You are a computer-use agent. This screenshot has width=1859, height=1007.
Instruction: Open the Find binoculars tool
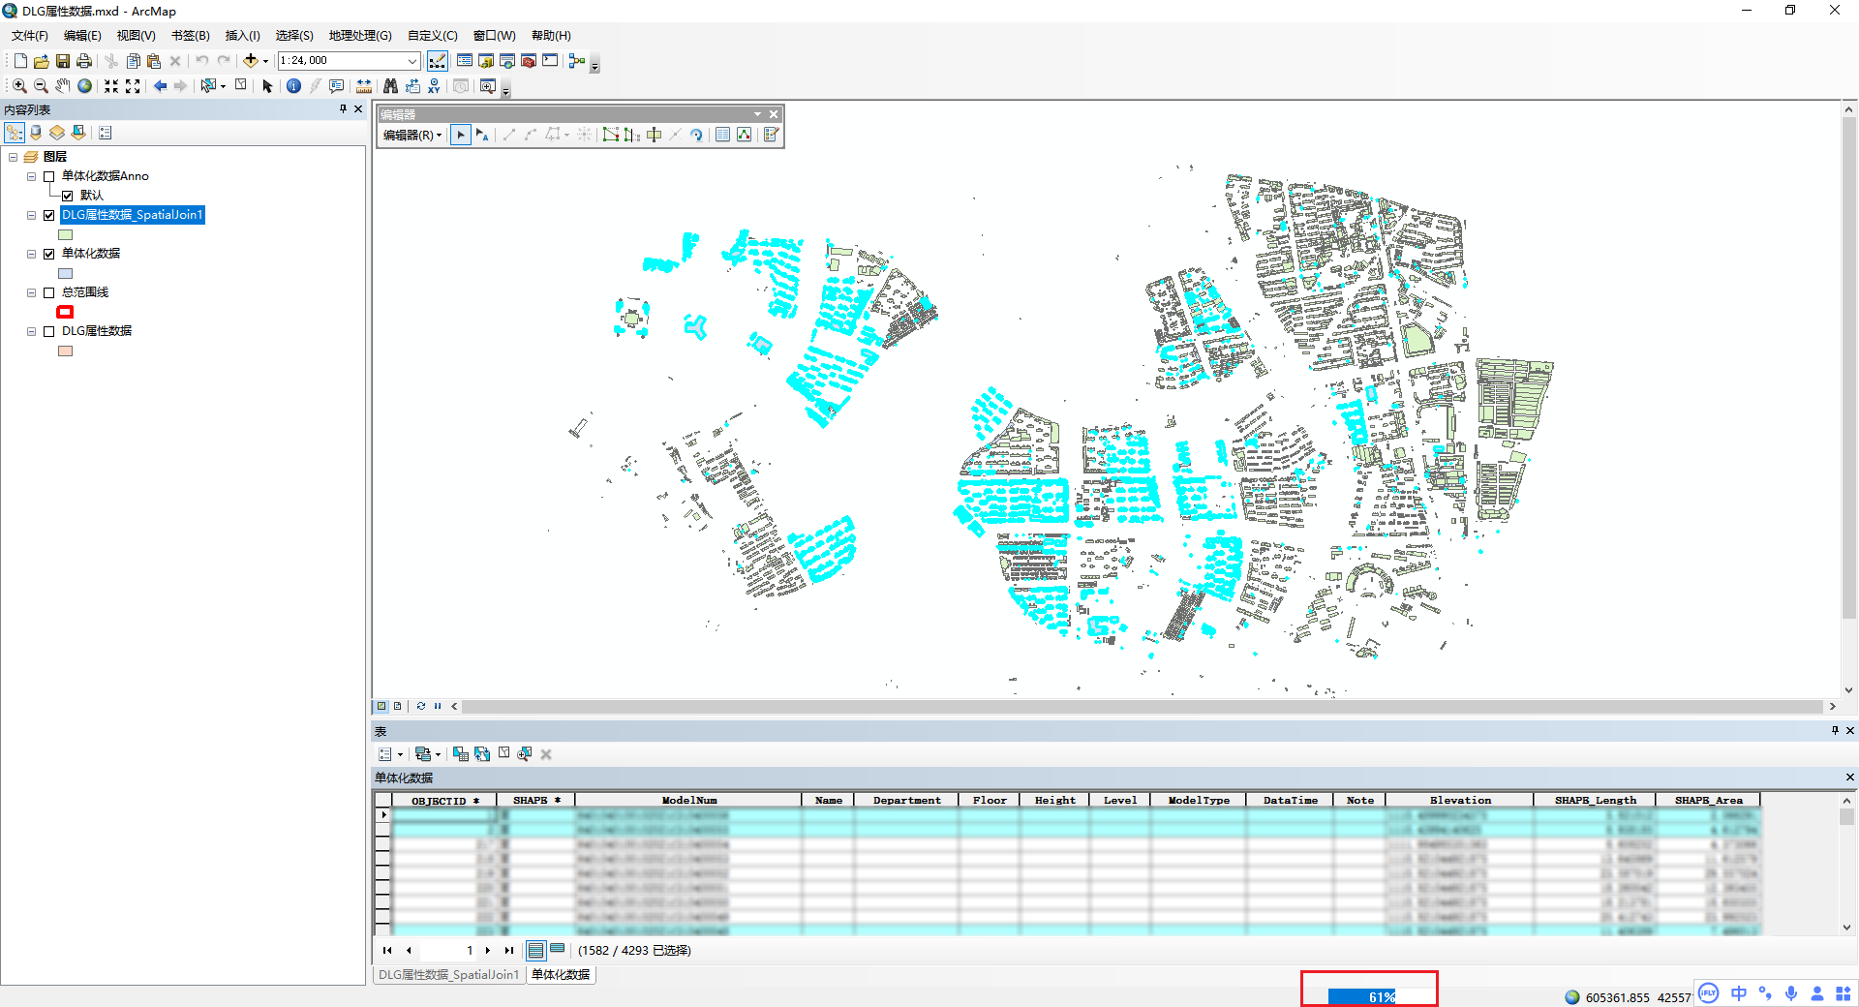tap(390, 86)
